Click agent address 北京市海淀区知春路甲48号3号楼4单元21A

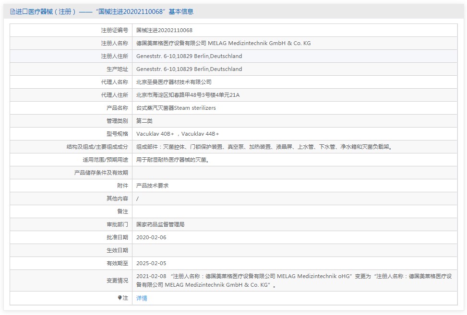tap(188, 95)
